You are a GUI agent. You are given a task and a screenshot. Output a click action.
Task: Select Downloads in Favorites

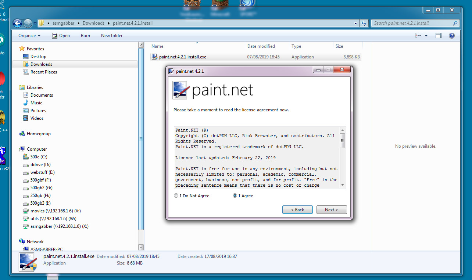pos(41,64)
